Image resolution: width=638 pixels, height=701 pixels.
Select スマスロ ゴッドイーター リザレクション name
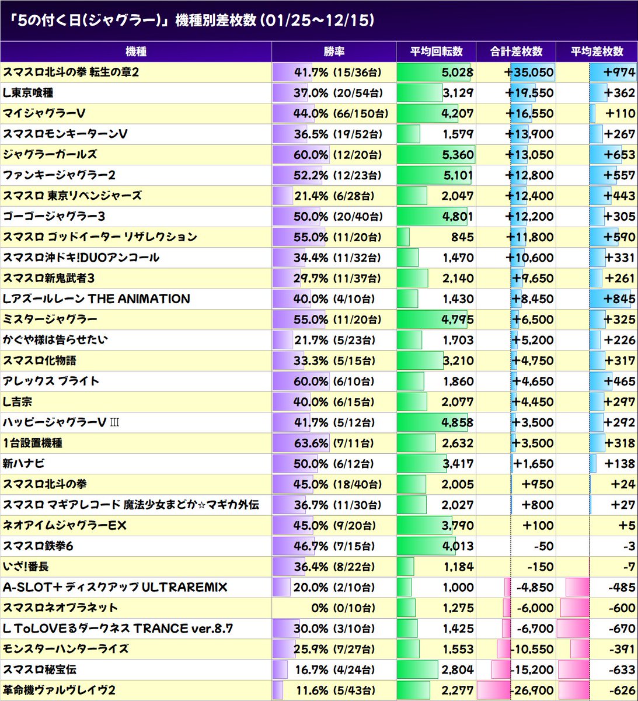(100, 237)
